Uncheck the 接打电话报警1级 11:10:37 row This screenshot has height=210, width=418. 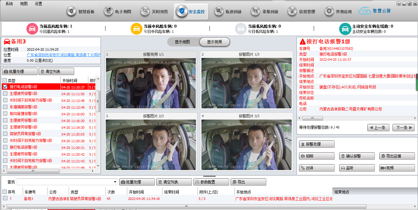coord(5,87)
